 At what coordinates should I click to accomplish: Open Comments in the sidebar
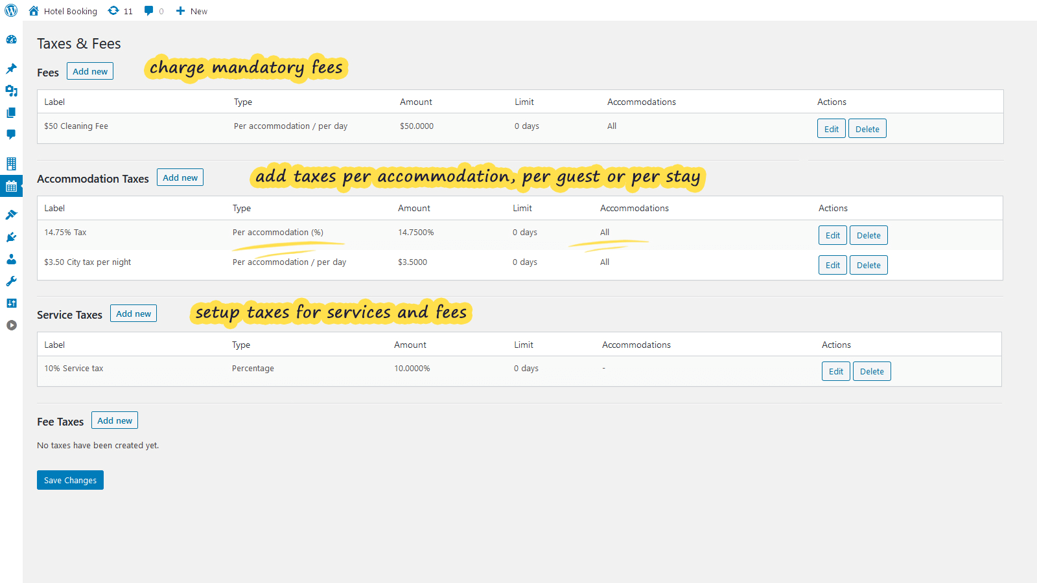point(11,135)
